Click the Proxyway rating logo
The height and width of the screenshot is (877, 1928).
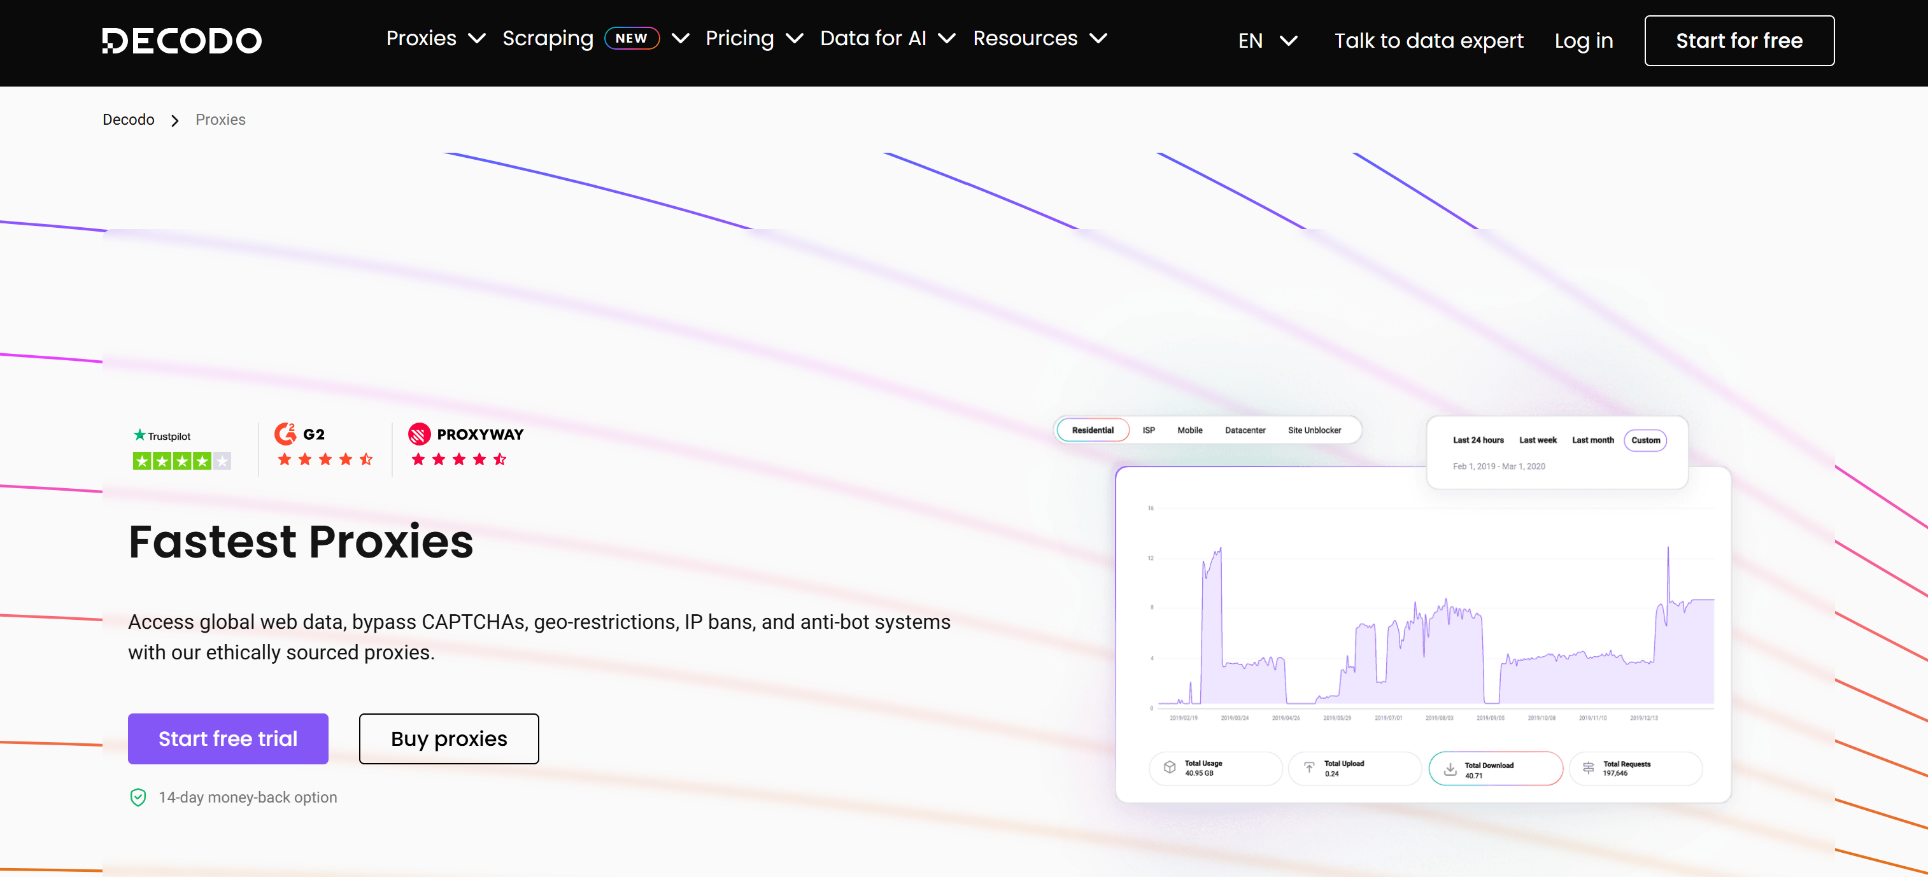[465, 434]
